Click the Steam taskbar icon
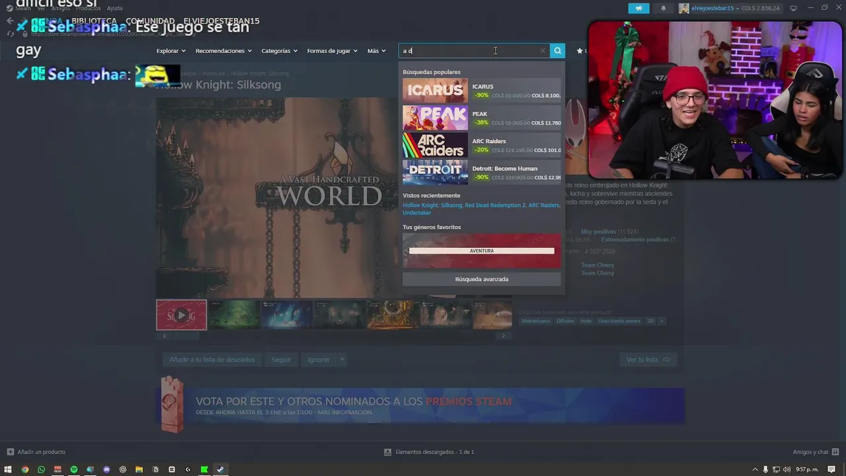This screenshot has width=846, height=476. (221, 469)
